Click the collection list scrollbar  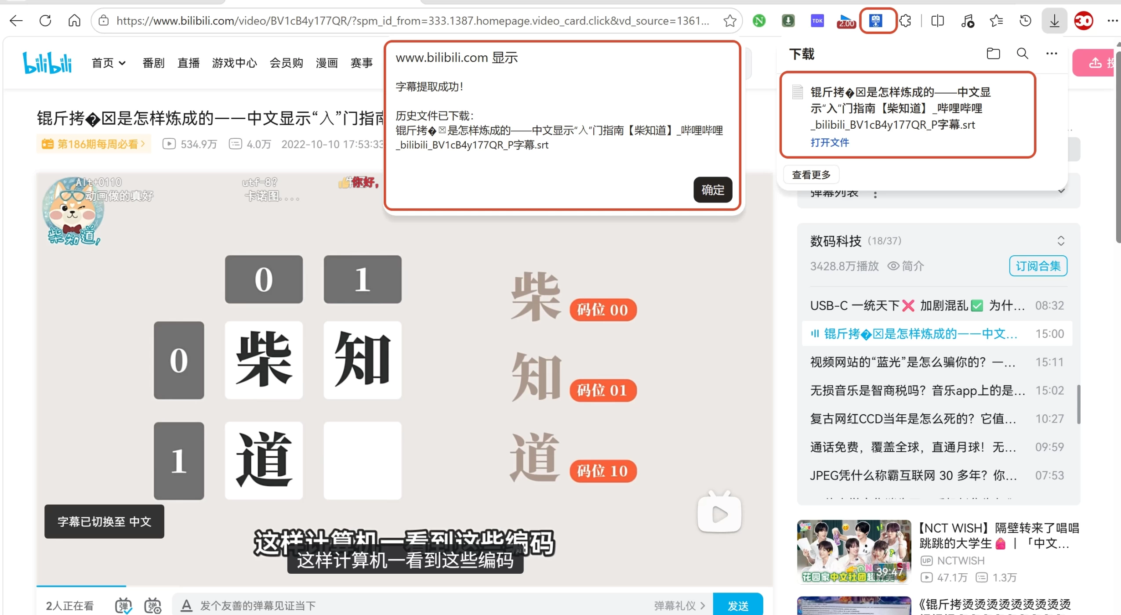click(x=1078, y=404)
